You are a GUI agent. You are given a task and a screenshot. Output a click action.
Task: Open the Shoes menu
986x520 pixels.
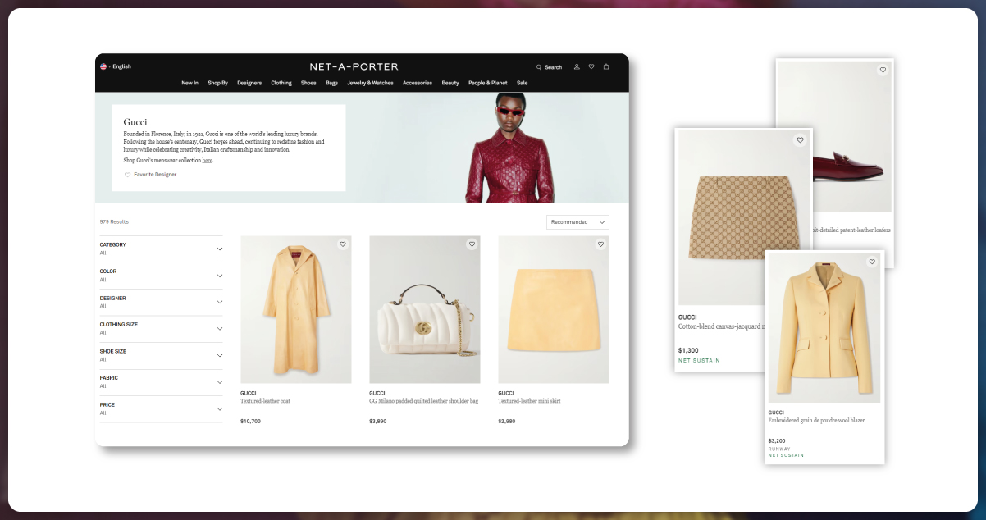[308, 83]
